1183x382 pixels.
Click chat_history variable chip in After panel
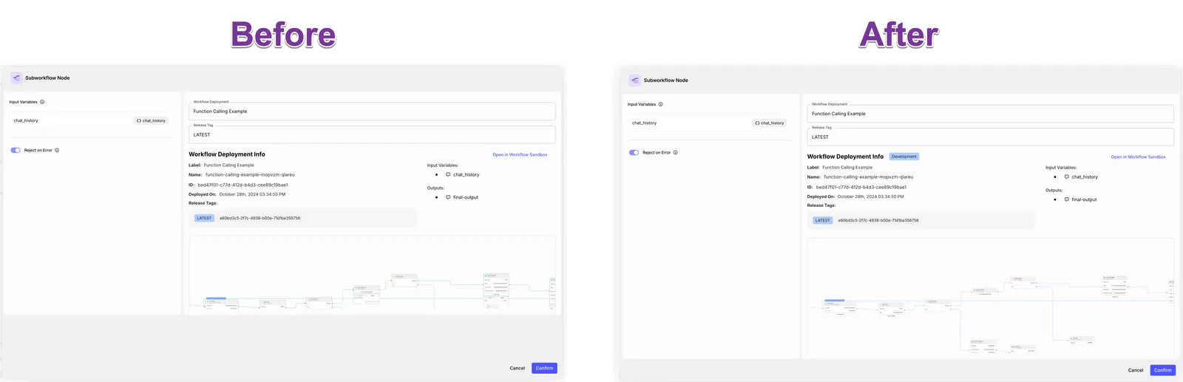[x=770, y=123]
